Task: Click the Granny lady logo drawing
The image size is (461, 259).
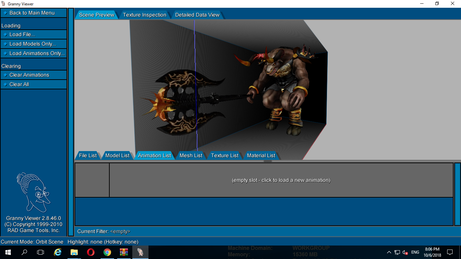Action: coord(33,193)
